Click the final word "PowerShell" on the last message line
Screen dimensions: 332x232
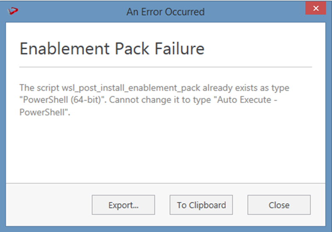pos(43,112)
